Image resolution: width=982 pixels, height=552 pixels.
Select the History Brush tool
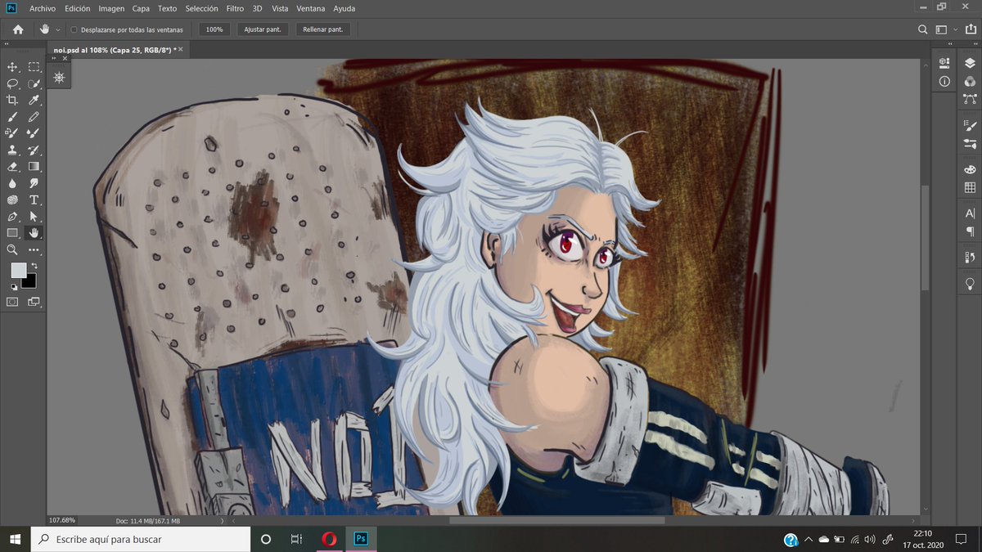pyautogui.click(x=34, y=150)
